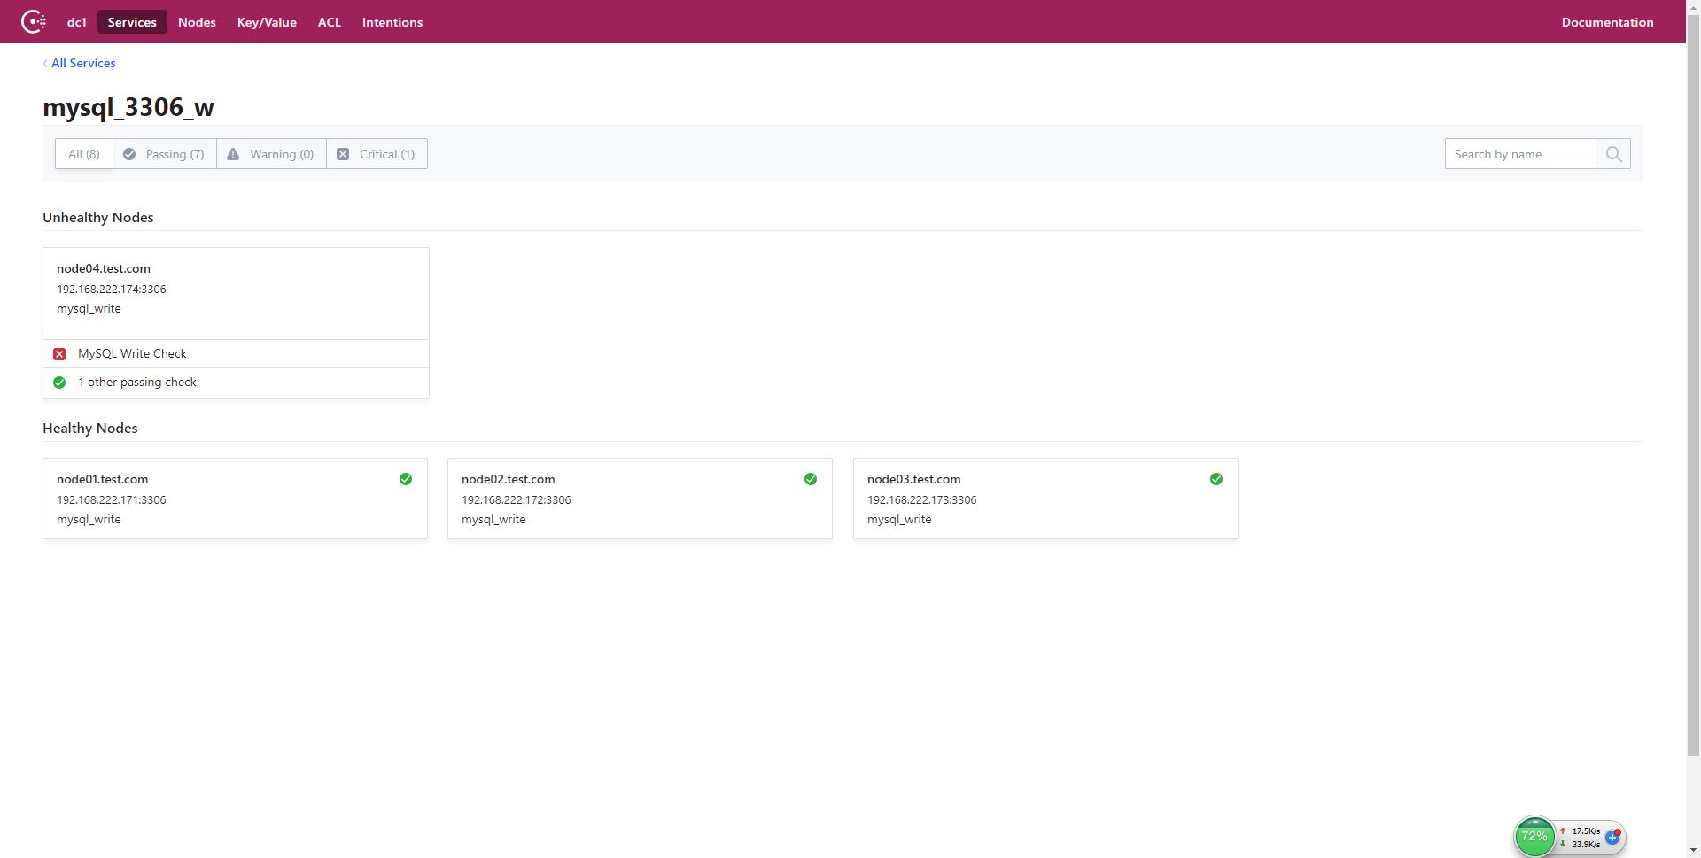Click the Consul logo icon
The height and width of the screenshot is (858, 1701).
[34, 21]
